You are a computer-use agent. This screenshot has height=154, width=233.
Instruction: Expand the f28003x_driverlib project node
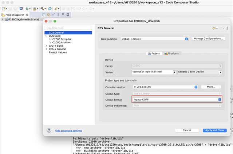pos(2,19)
